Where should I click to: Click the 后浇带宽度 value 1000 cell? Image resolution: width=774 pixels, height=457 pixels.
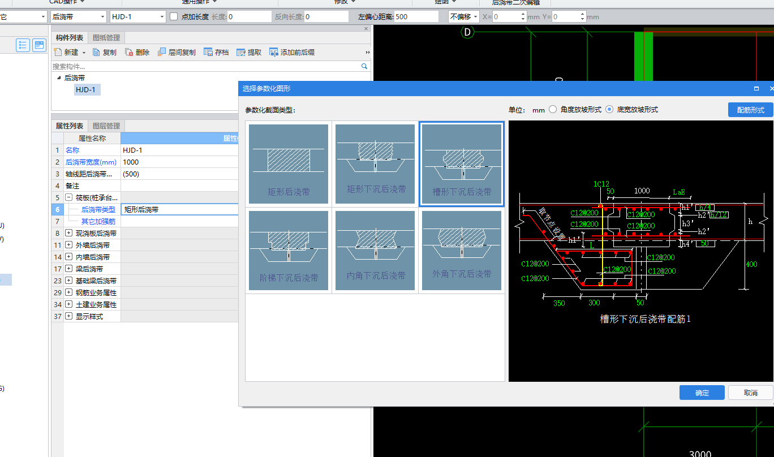(x=180, y=162)
